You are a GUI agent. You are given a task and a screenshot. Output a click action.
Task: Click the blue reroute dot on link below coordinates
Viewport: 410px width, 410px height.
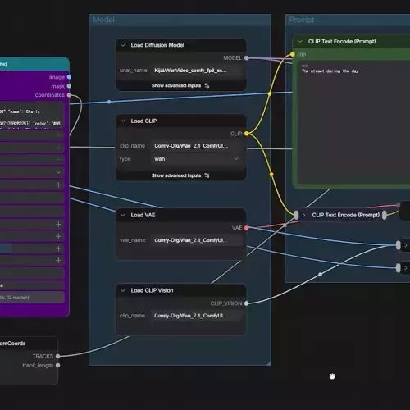[109, 102]
